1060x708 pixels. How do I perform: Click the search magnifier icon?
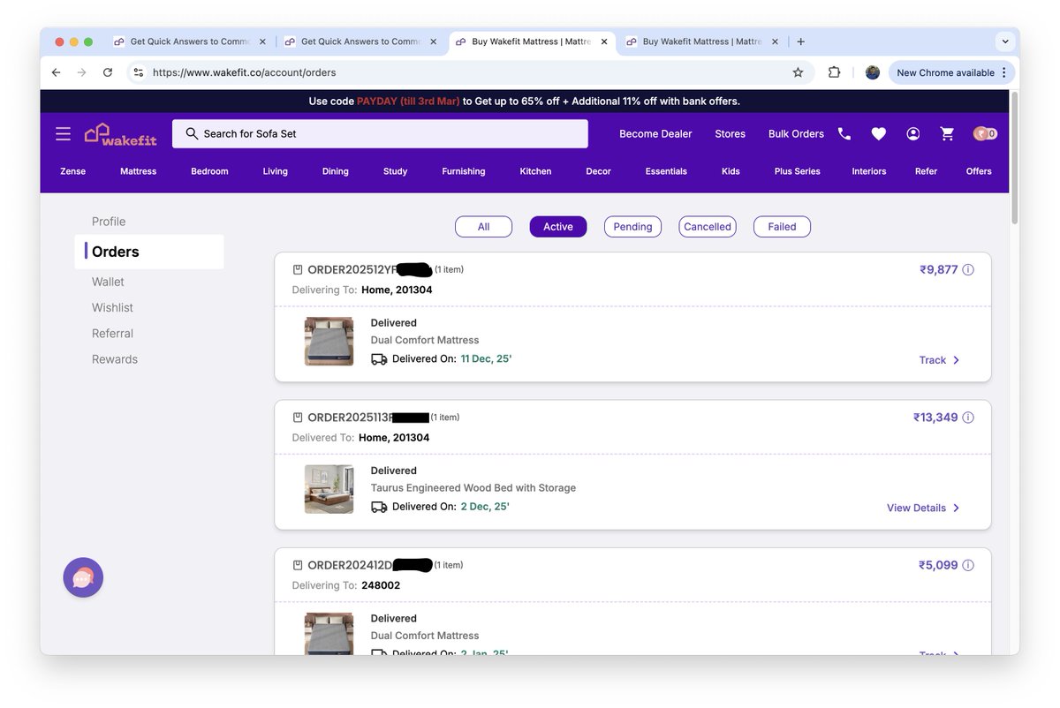click(192, 133)
